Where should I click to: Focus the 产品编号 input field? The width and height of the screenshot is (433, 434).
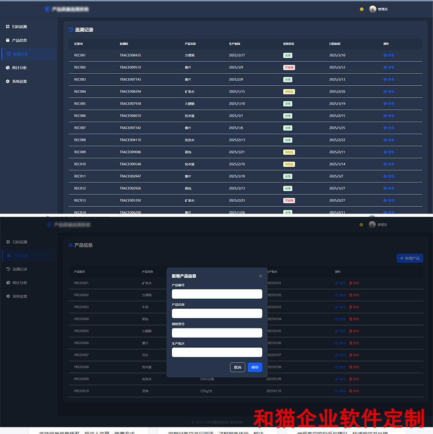click(217, 294)
